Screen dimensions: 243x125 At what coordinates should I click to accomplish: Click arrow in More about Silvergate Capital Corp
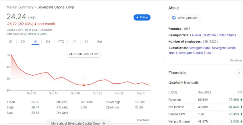click(x=103, y=124)
